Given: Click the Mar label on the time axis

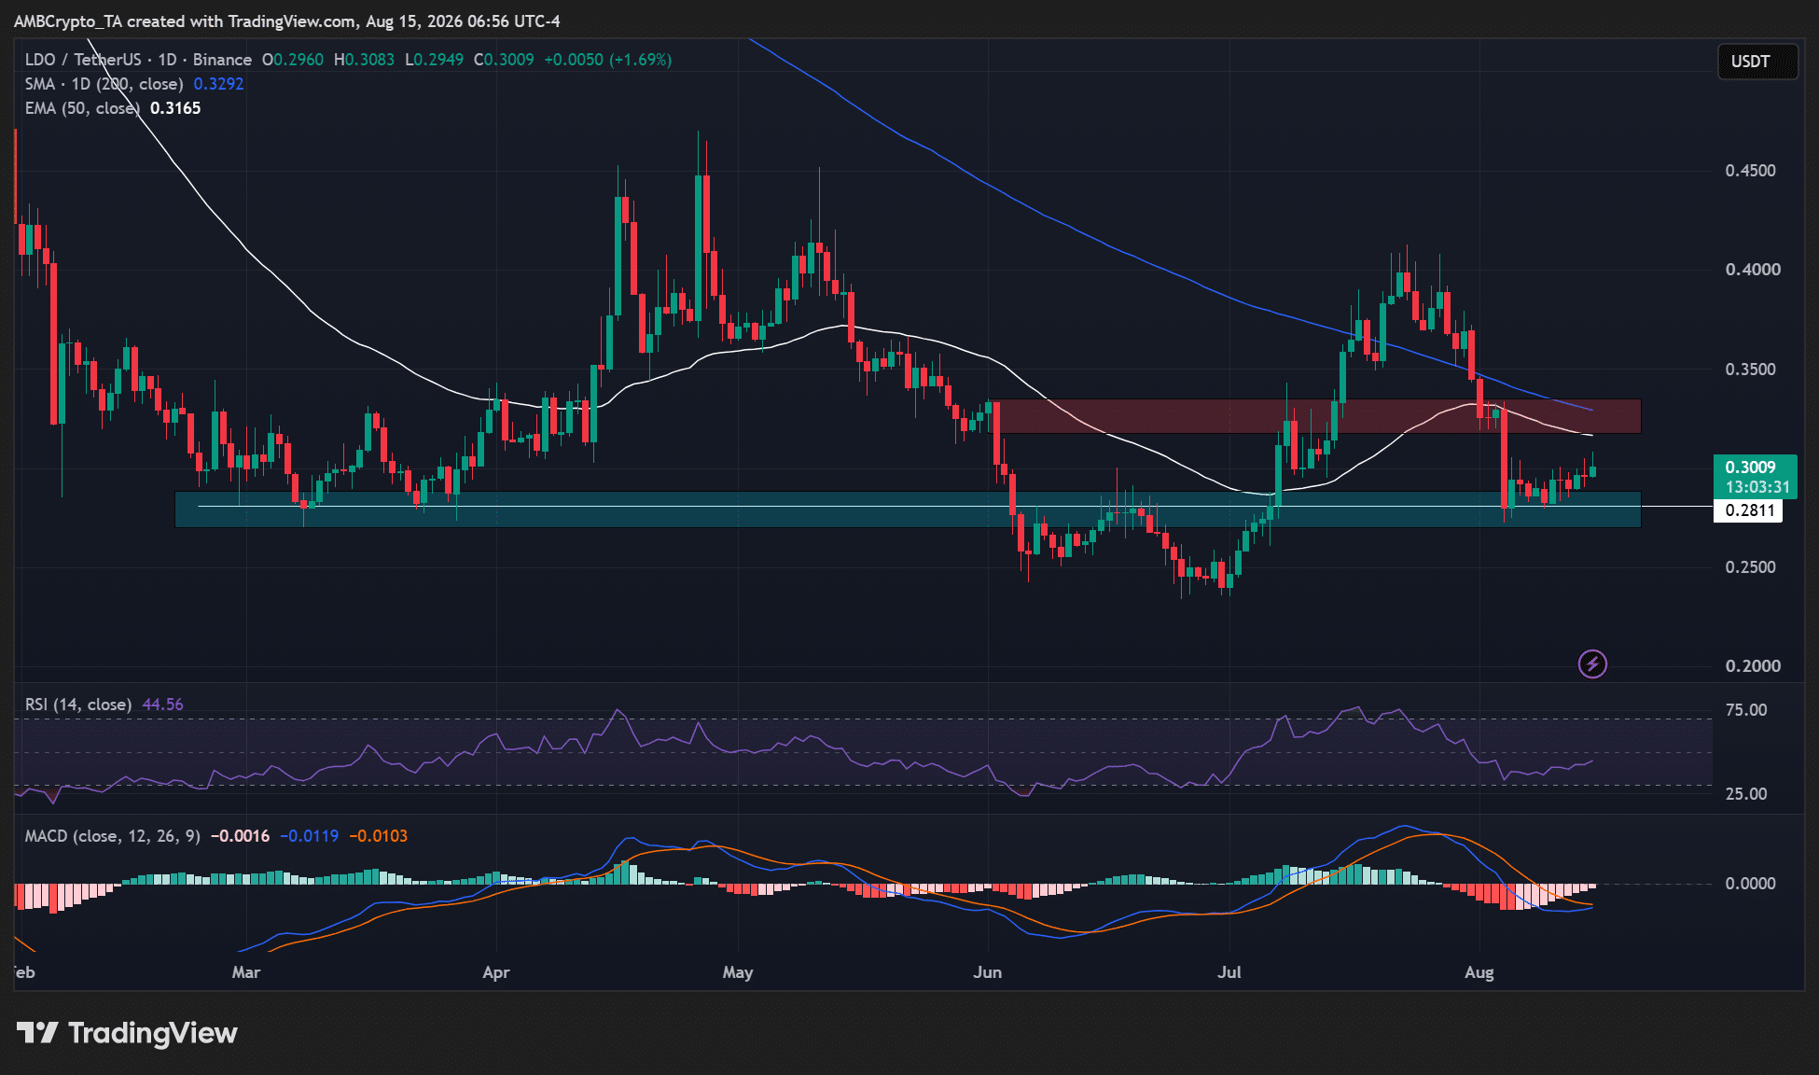Looking at the screenshot, I should (x=246, y=972).
